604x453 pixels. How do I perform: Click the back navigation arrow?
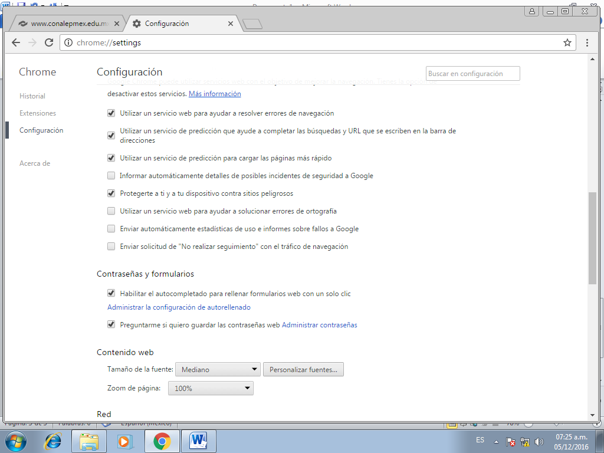pos(16,42)
